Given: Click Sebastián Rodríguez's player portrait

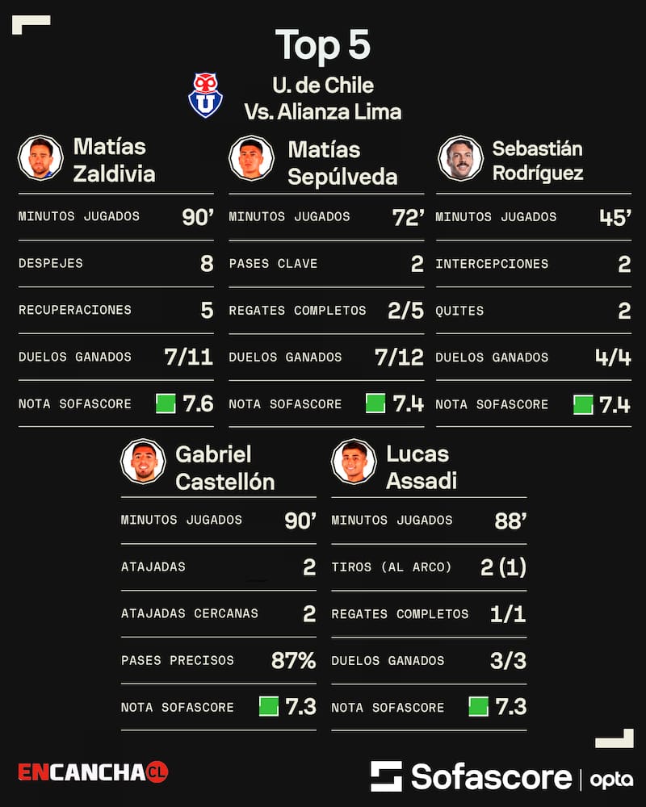Looking at the screenshot, I should pyautogui.click(x=460, y=158).
